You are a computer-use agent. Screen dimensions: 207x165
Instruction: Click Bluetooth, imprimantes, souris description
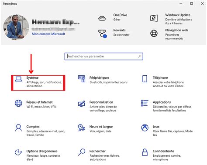(x=109, y=82)
